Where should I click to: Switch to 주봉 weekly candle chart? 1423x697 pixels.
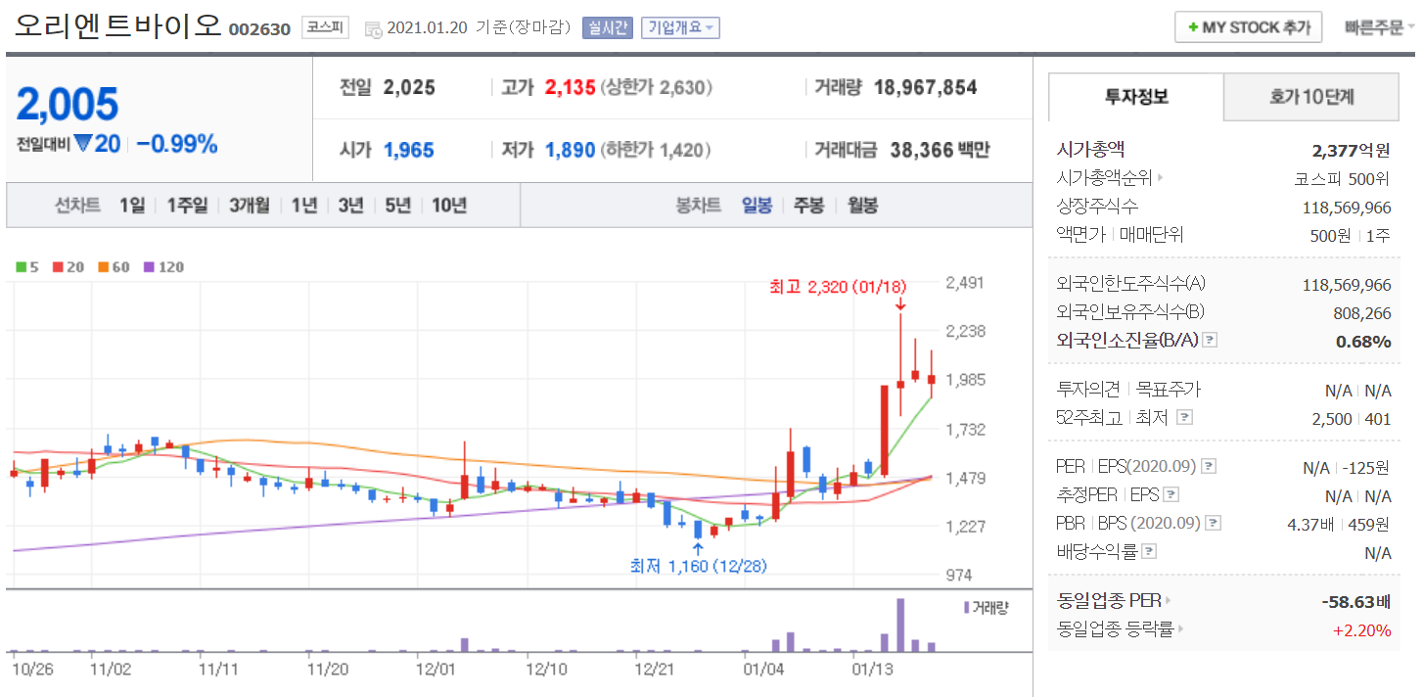click(808, 206)
